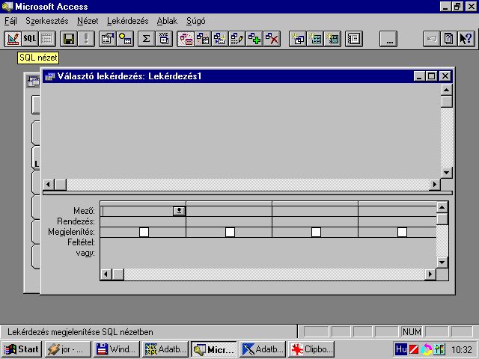Viewport: 479px width, 359px height.
Task: Open Build ellipsis toolbar button
Action: point(388,39)
